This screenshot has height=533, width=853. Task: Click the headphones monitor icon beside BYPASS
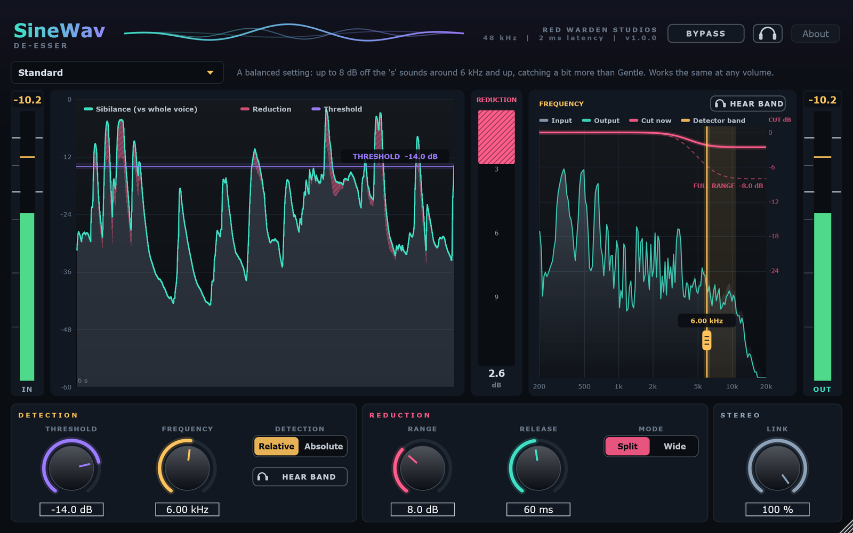click(767, 34)
